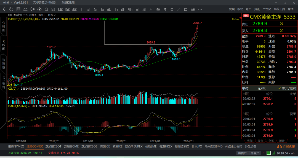Switch to 伦敦LME exchange tab

151,146
